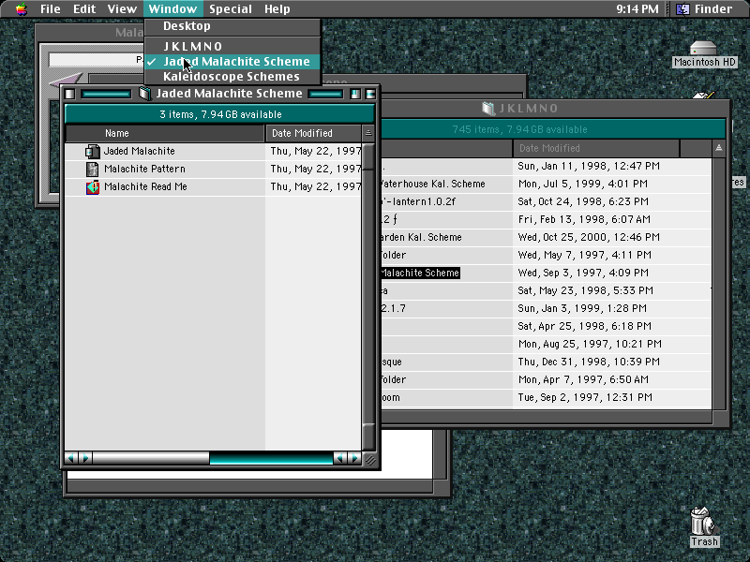Screen dimensions: 750x562
Task: Open the Edit menu
Action: pos(84,9)
